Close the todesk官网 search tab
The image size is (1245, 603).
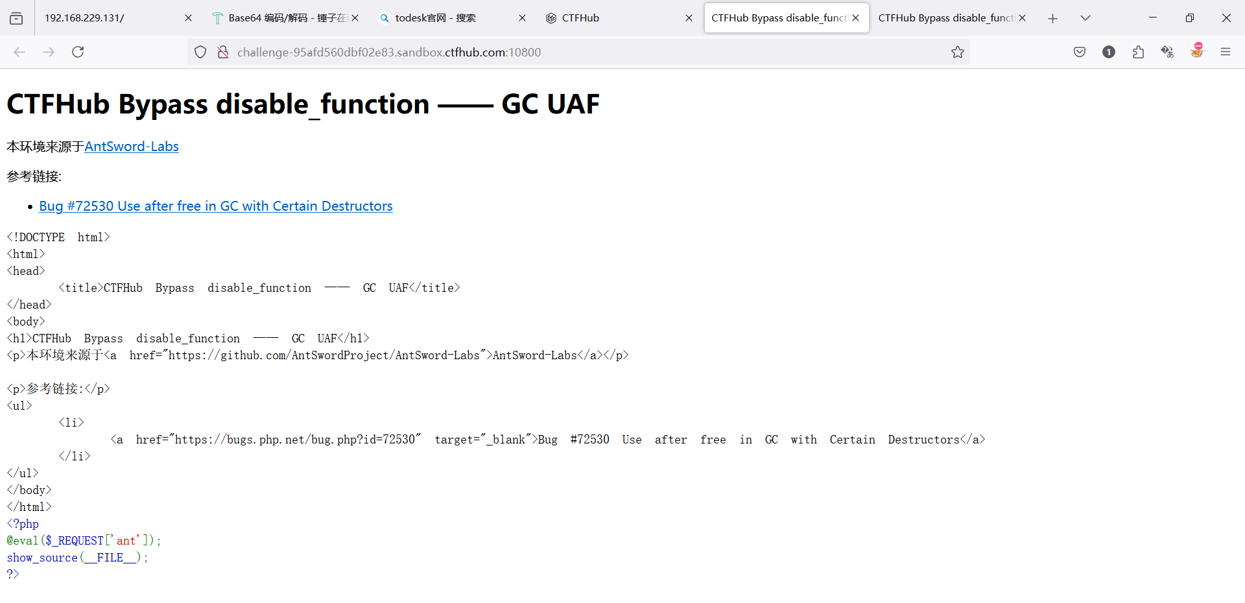pyautogui.click(x=522, y=18)
